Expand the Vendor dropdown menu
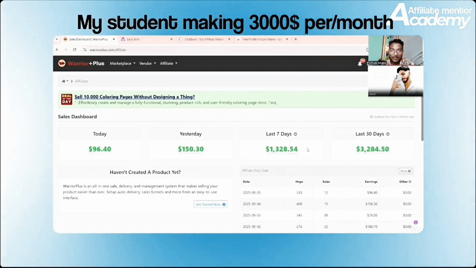Image resolution: width=476 pixels, height=268 pixels. [x=147, y=63]
